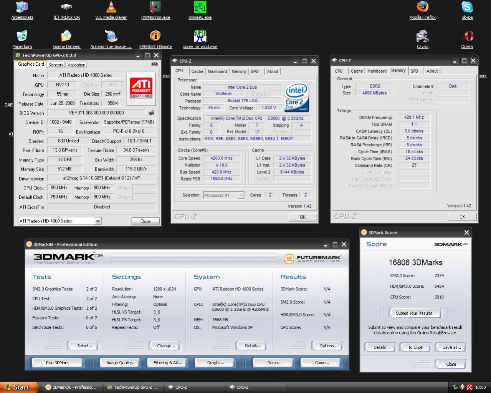Open the Mainboard tab in left CPU-Z
Screen dimensions: 491x393
click(x=217, y=71)
